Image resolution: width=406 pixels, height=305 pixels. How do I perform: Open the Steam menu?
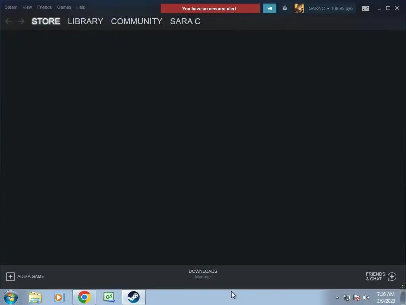[11, 7]
